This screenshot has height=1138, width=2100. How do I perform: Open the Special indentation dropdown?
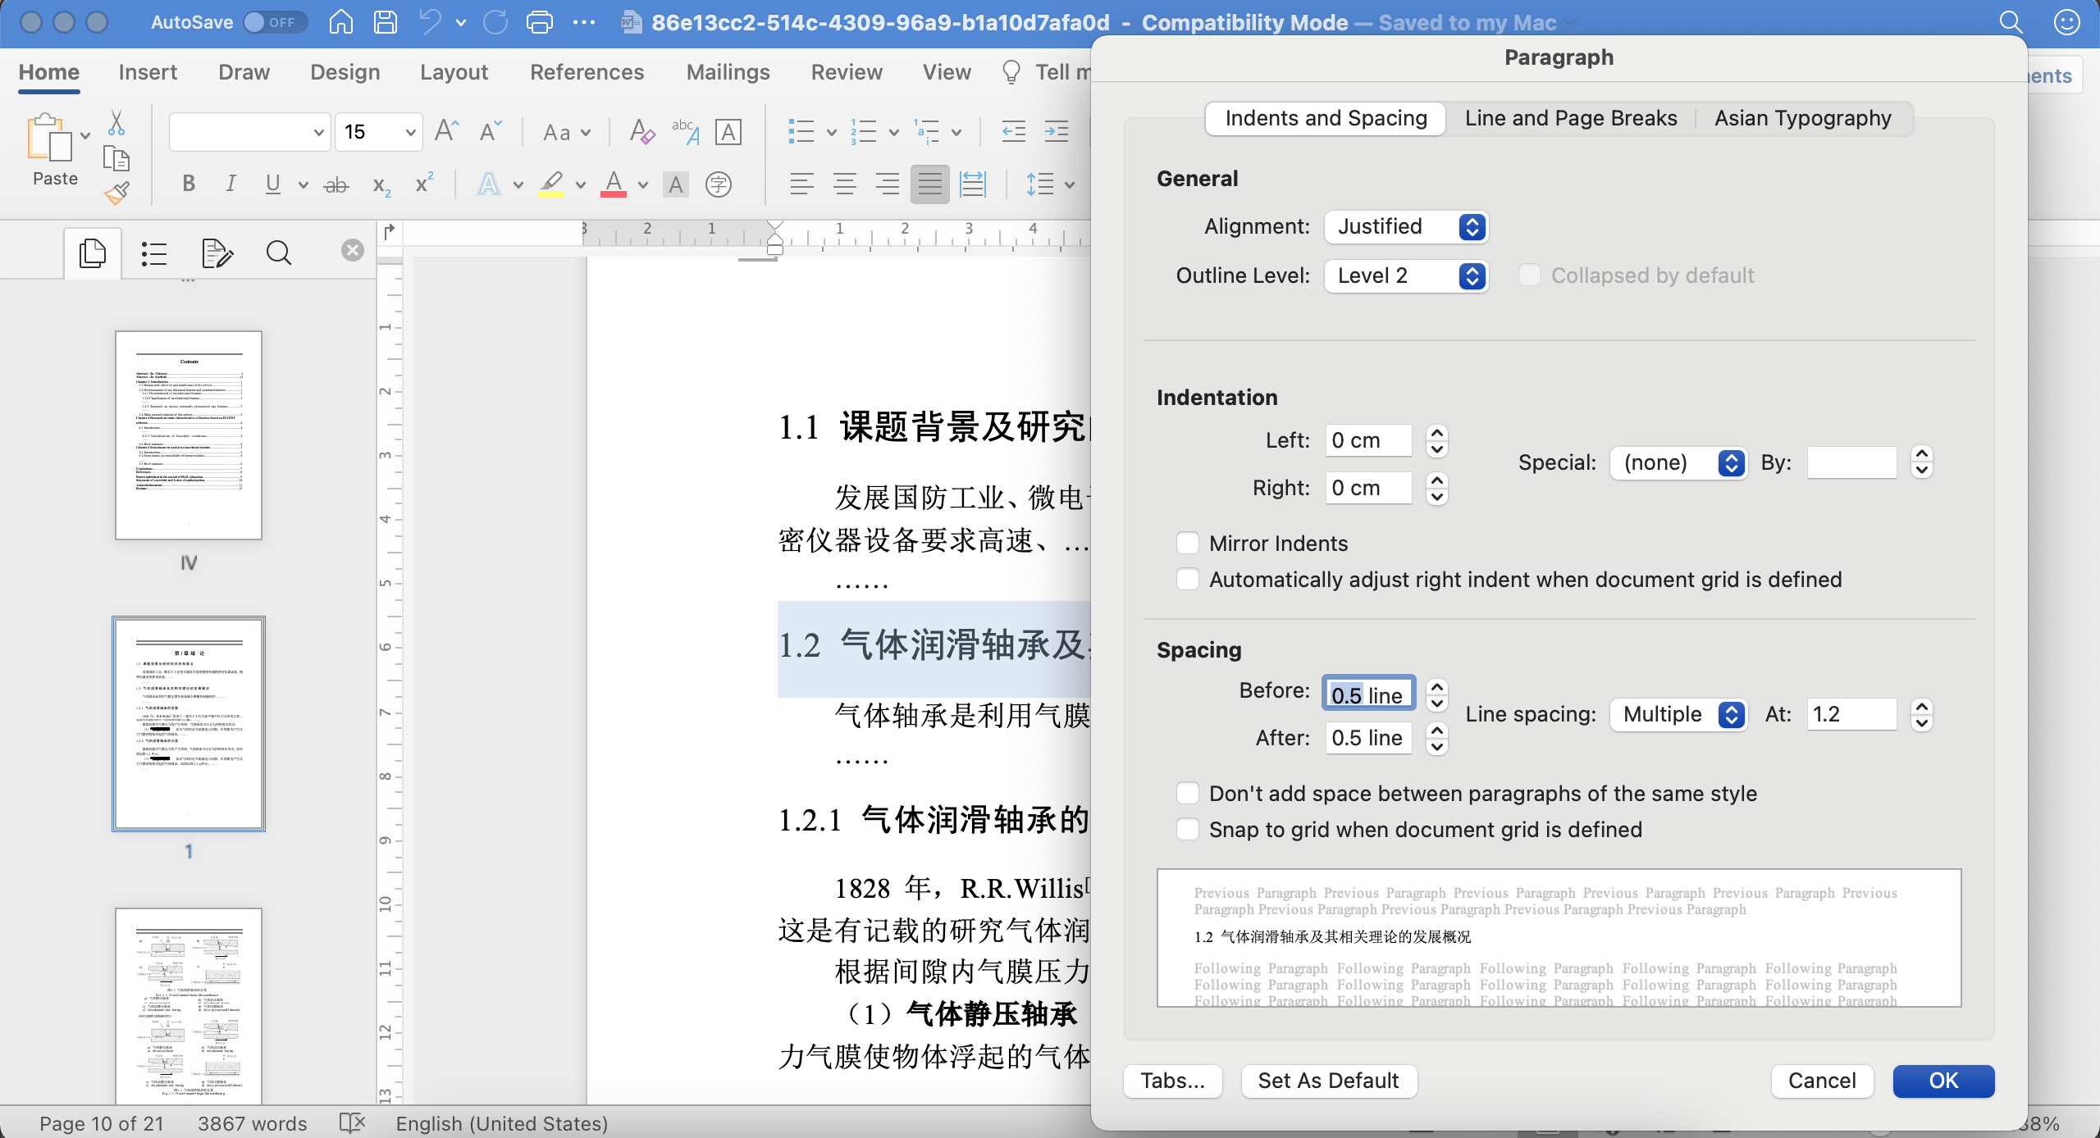pyautogui.click(x=1678, y=462)
